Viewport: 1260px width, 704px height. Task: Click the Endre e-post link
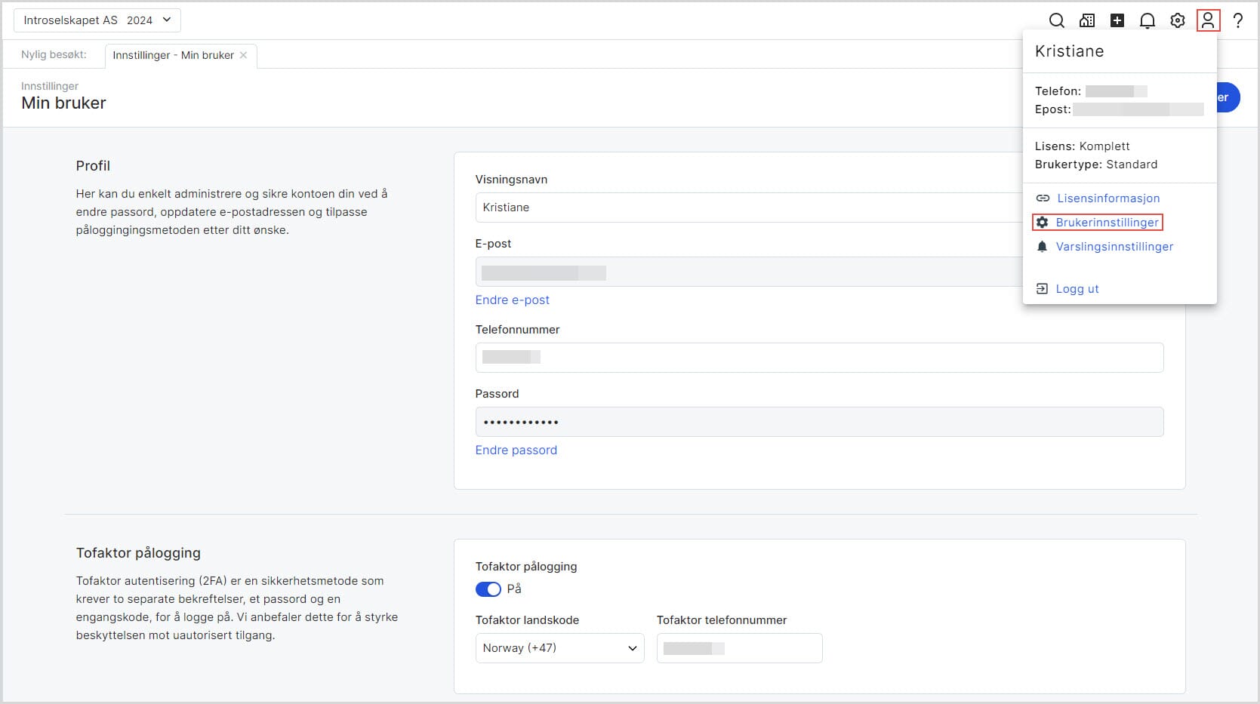(x=512, y=300)
